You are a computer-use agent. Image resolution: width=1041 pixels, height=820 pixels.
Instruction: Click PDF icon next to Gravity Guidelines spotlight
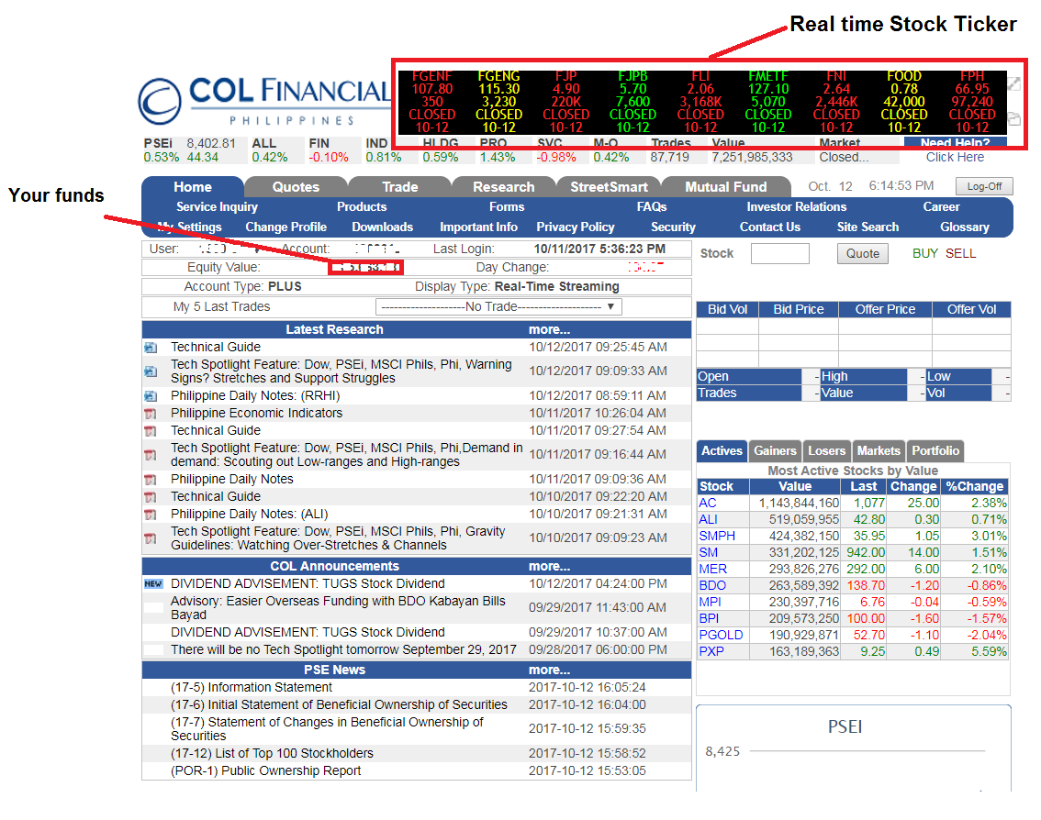tap(151, 538)
